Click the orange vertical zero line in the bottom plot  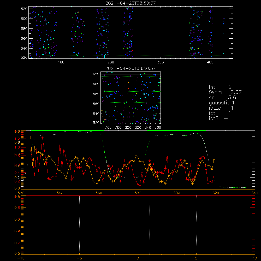coord(138,225)
